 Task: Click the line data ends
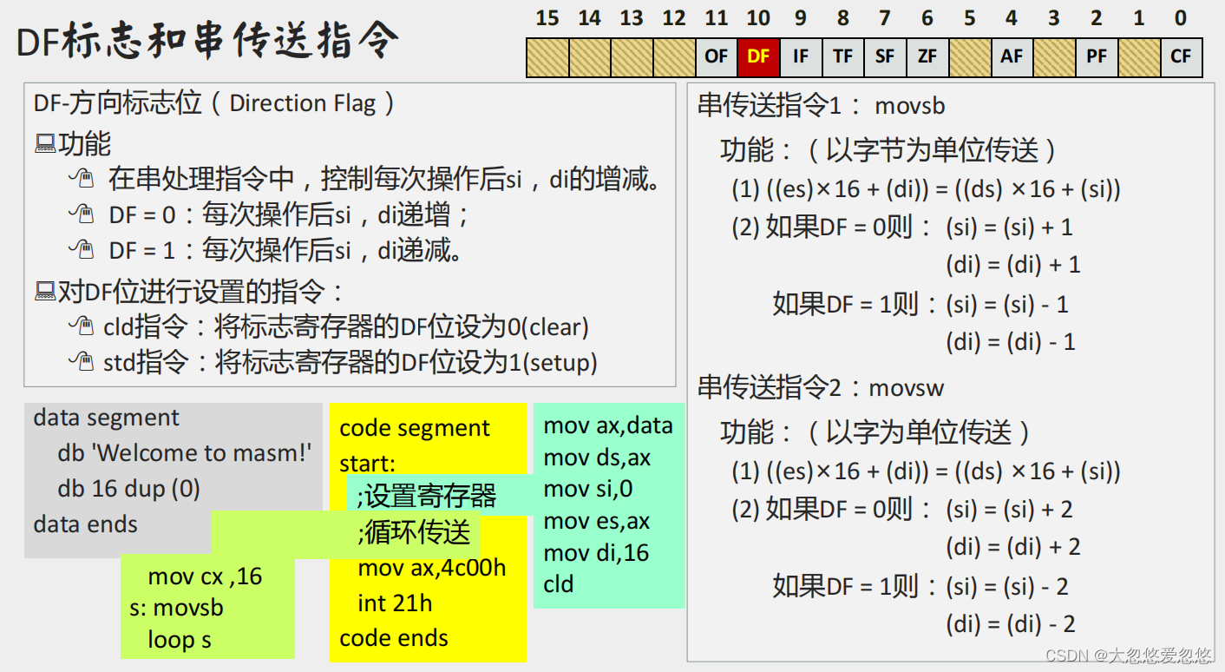click(85, 524)
